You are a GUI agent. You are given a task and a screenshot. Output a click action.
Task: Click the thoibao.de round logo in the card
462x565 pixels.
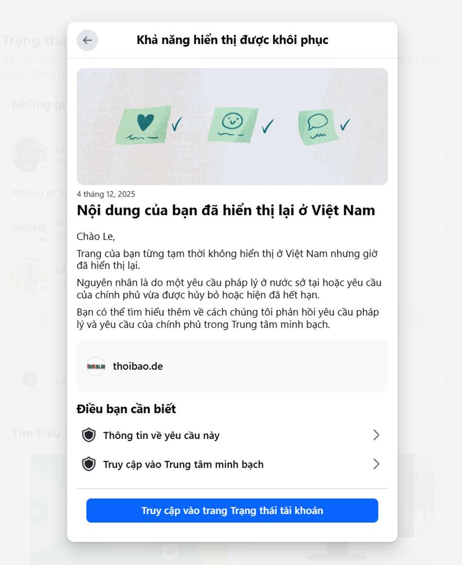pos(96,367)
